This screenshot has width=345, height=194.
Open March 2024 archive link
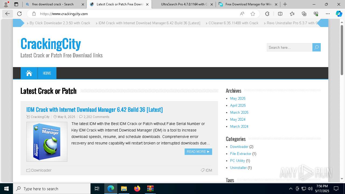[x=239, y=126]
